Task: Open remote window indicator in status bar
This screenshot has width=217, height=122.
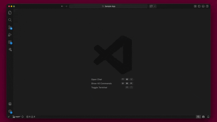Action: (9, 117)
